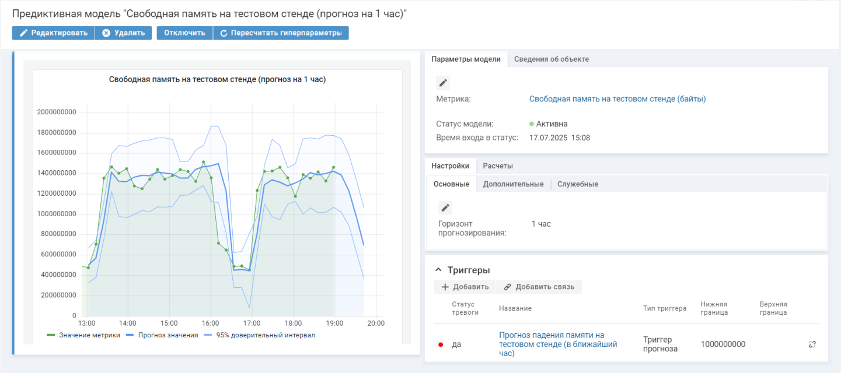Image resolution: width=841 pixels, height=373 pixels.
Task: Click the unlink icon in trigger row
Action: 812,344
